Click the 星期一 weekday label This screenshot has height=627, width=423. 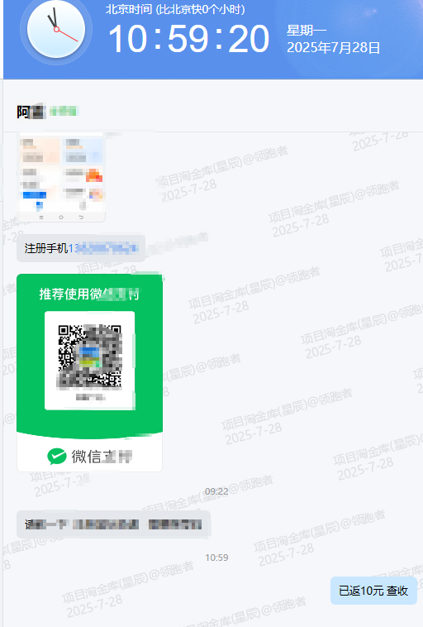coord(307,30)
